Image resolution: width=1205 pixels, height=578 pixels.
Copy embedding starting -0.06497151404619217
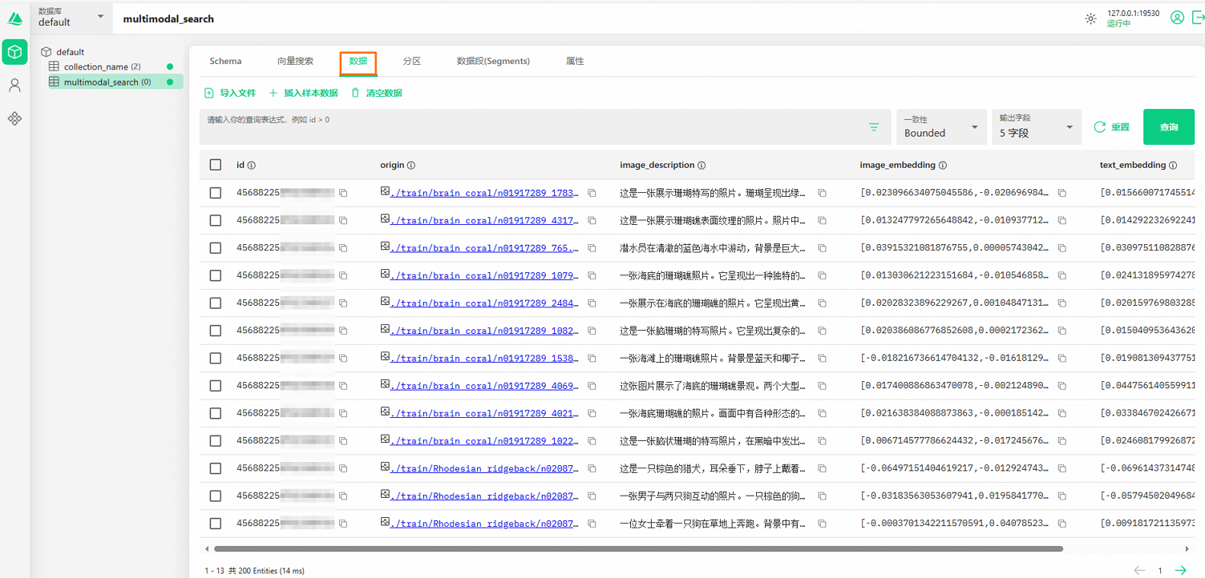[1062, 468]
